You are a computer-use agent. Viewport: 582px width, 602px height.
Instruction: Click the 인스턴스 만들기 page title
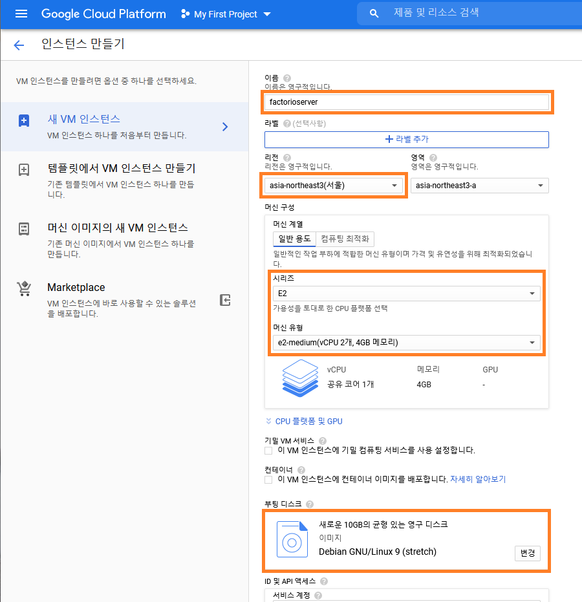coord(83,44)
